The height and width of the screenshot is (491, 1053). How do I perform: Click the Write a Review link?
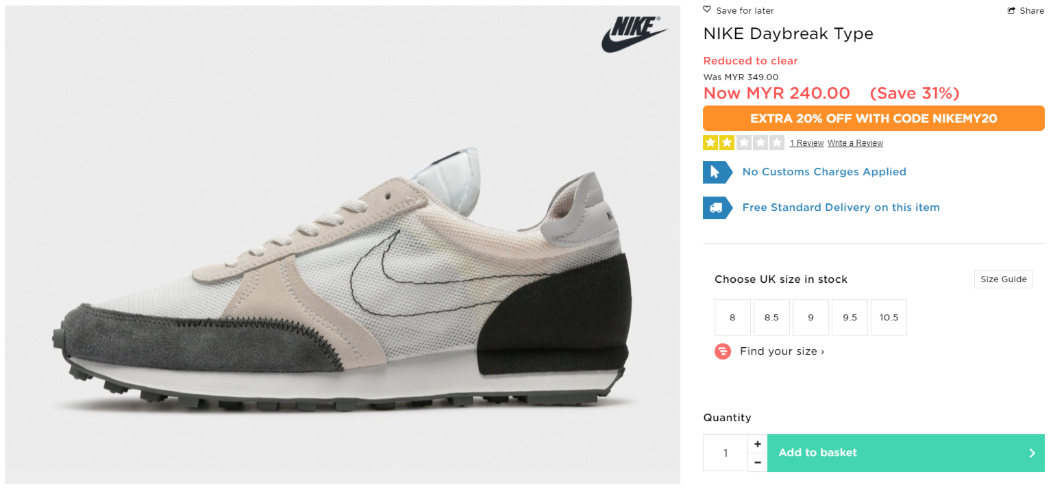855,143
